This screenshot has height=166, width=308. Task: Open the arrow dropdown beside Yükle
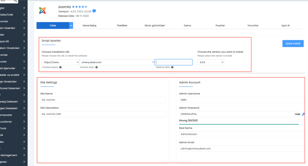pyautogui.click(x=71, y=26)
